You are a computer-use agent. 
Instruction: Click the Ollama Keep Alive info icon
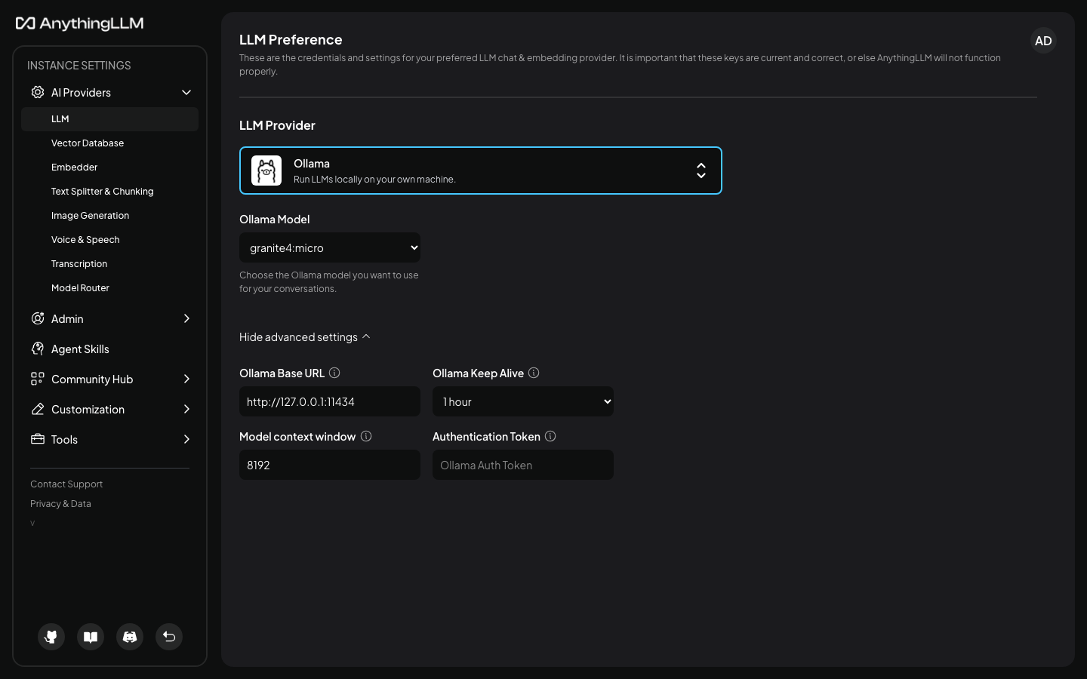click(x=534, y=373)
